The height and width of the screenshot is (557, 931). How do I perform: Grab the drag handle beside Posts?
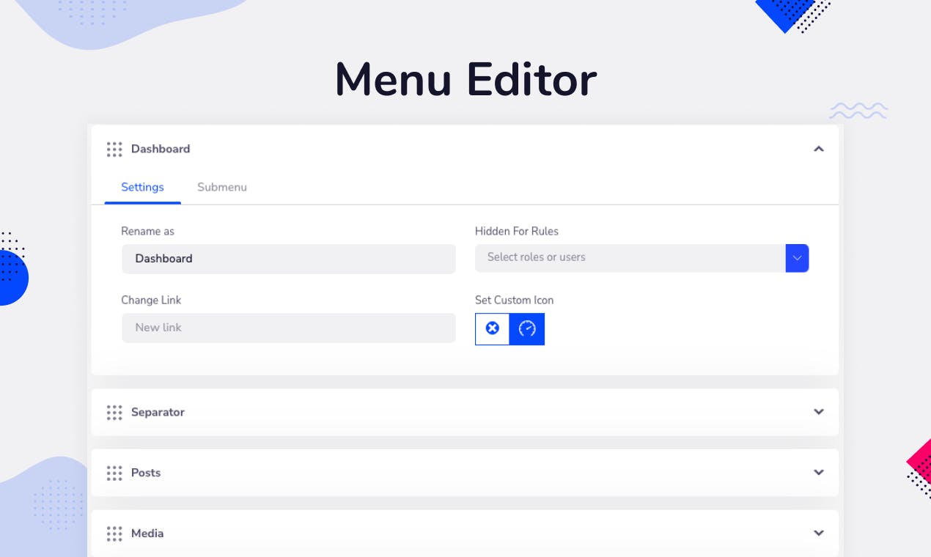(114, 473)
